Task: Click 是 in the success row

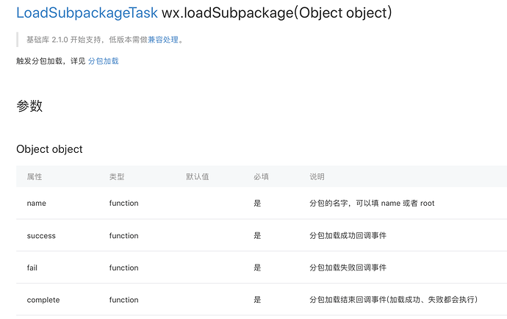Action: (x=257, y=236)
